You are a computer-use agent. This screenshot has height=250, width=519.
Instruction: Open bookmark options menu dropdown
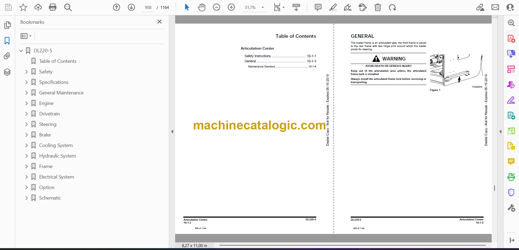26,36
